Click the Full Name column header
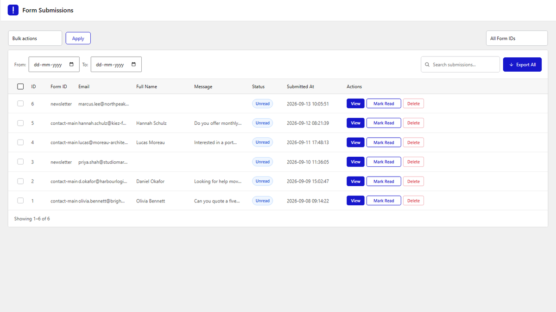The image size is (556, 312). 146,86
